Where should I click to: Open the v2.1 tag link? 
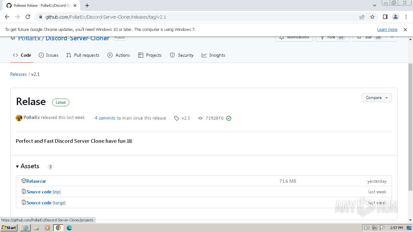pyautogui.click(x=186, y=118)
